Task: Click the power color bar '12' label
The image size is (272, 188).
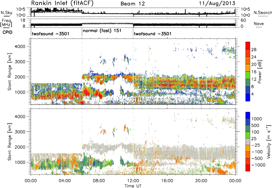Action: click(x=254, y=79)
